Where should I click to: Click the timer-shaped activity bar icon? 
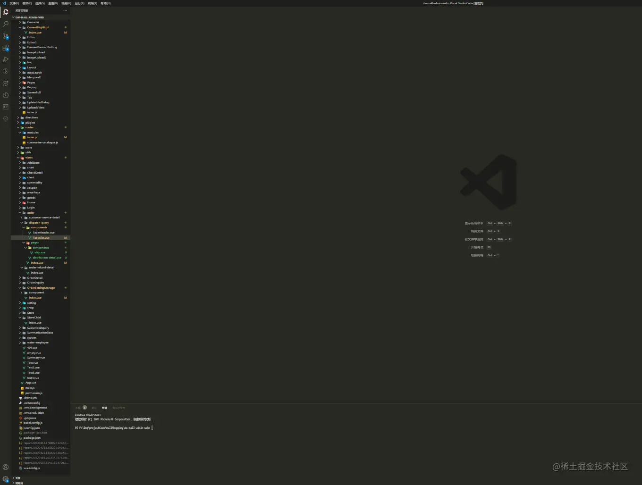(6, 95)
